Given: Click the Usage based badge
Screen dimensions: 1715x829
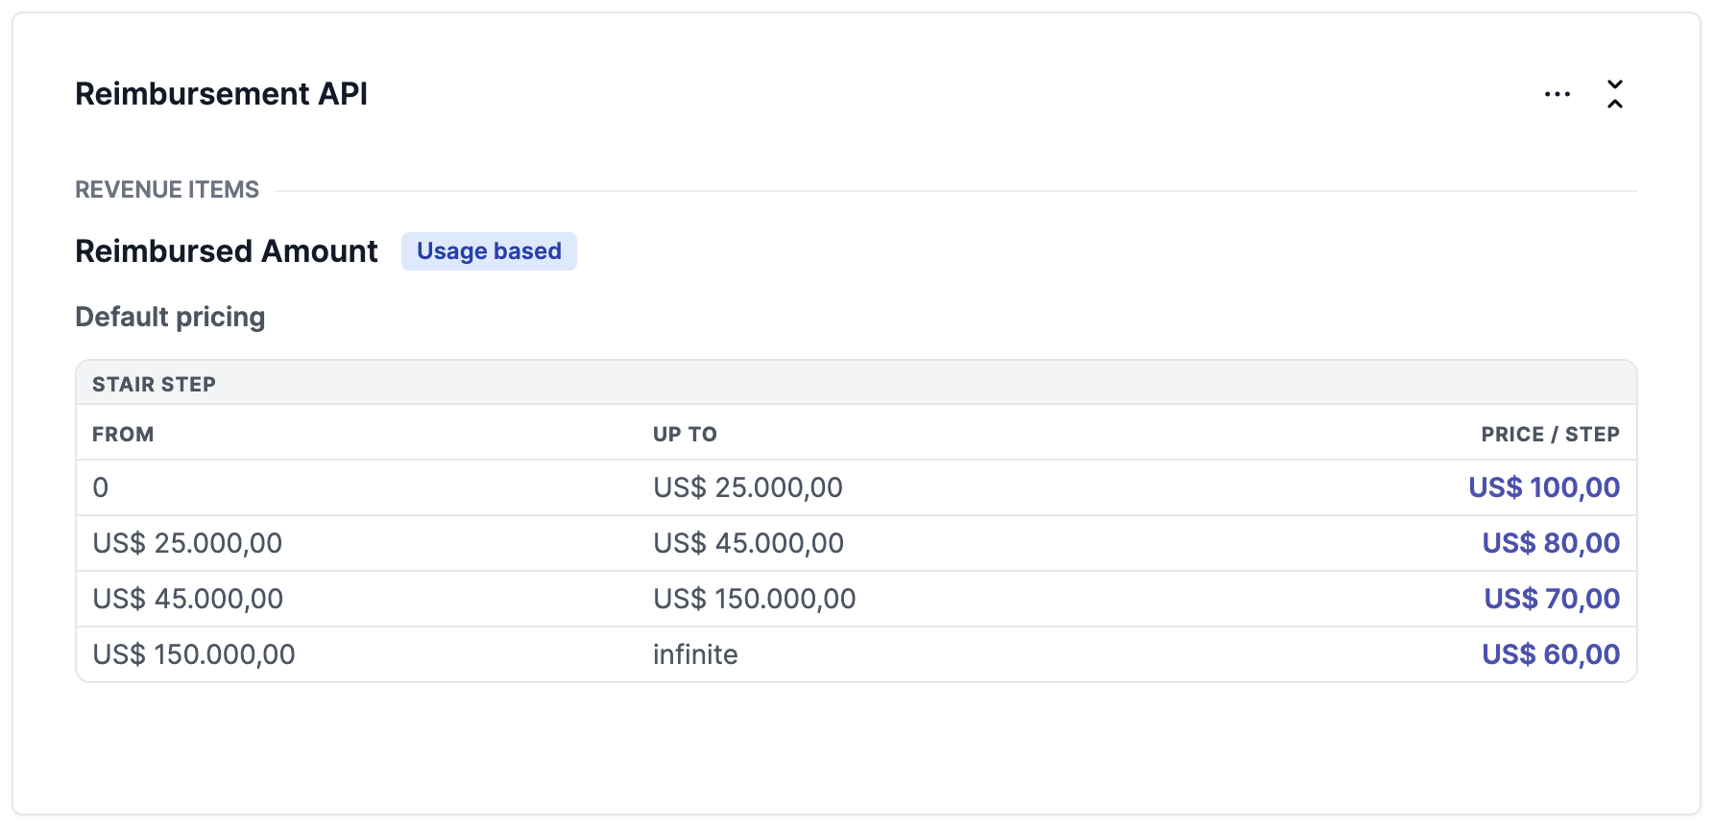Looking at the screenshot, I should [x=489, y=251].
